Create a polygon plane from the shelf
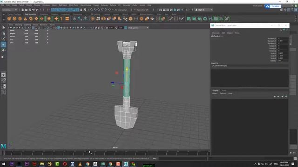This screenshot has height=167, width=298. (36, 19)
